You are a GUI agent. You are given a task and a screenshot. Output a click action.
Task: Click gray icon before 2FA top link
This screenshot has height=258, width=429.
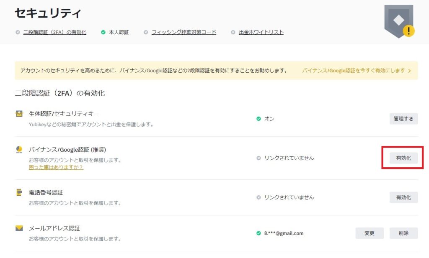pyautogui.click(x=18, y=32)
